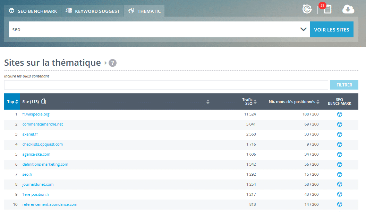
Task: Click the 11 524 traffic value
Action: [250, 114]
